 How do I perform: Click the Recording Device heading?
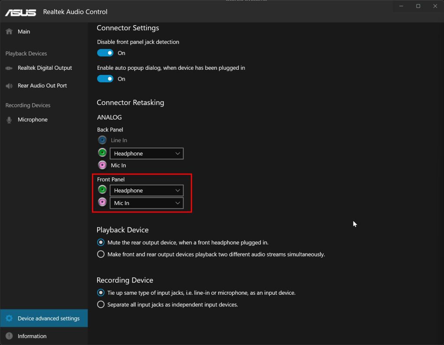[x=125, y=280]
